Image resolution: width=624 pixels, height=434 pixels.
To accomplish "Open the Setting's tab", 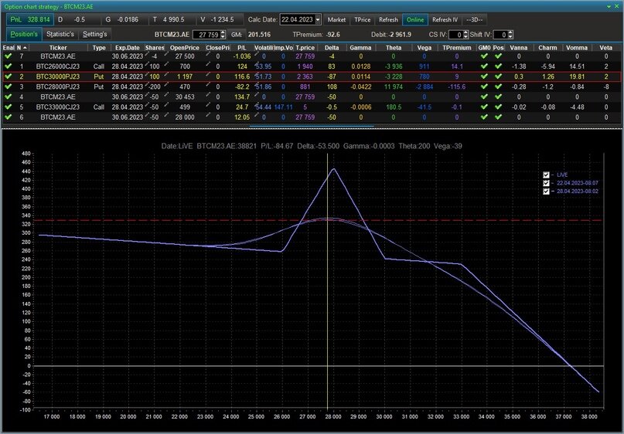I will pos(96,35).
